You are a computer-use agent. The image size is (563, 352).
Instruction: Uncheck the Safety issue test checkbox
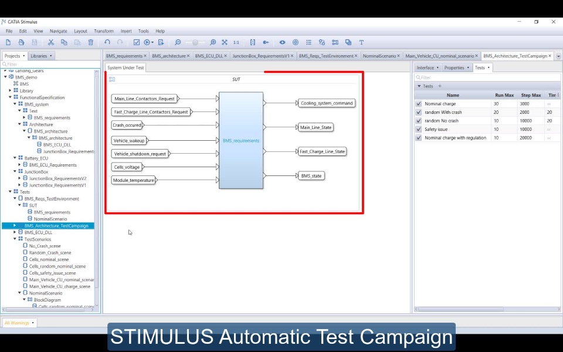pyautogui.click(x=419, y=129)
